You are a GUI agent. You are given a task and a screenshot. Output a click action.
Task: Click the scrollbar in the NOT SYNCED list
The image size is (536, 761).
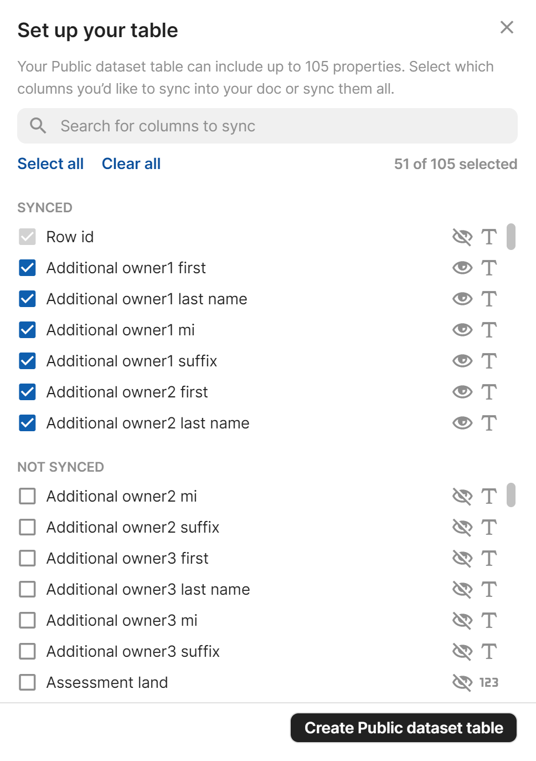click(x=511, y=496)
